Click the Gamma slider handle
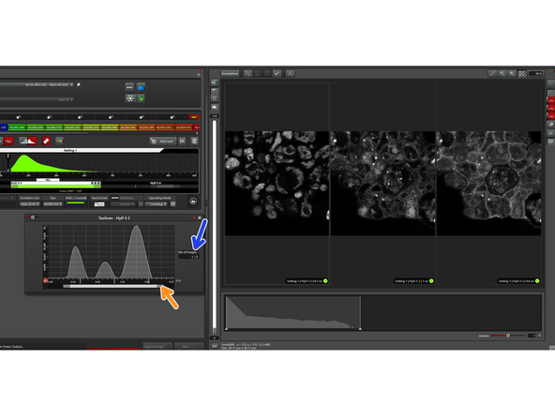Viewport: 555px width, 416px height. point(508,335)
